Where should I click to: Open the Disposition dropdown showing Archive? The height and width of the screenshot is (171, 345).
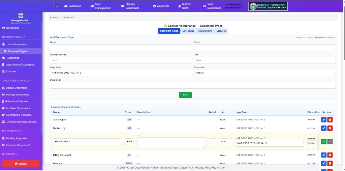coord(265,73)
